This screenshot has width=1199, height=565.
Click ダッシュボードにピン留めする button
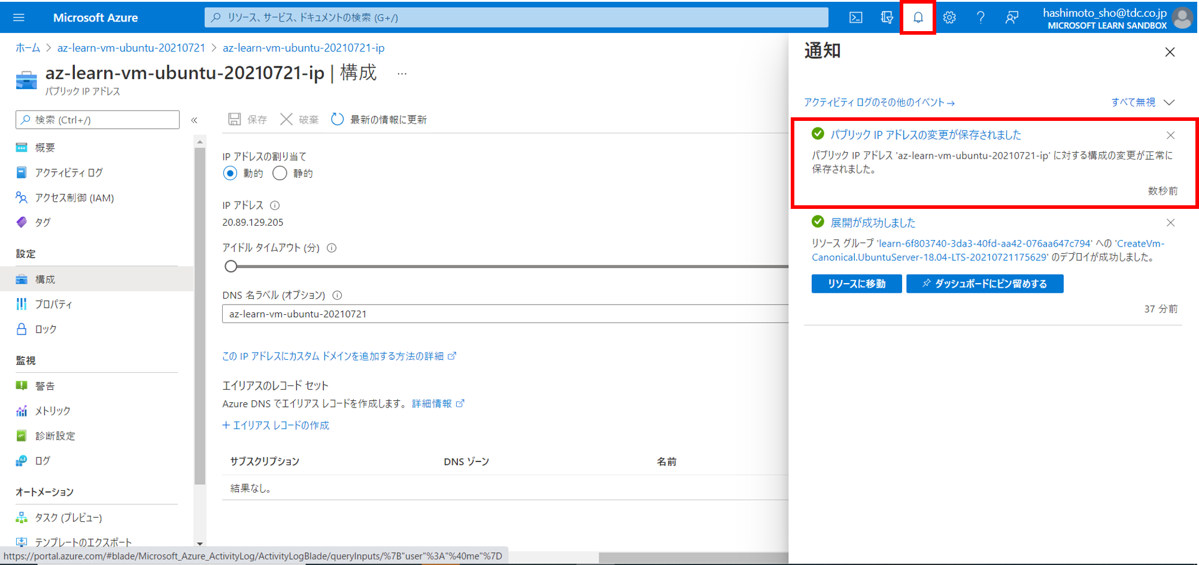coord(985,284)
